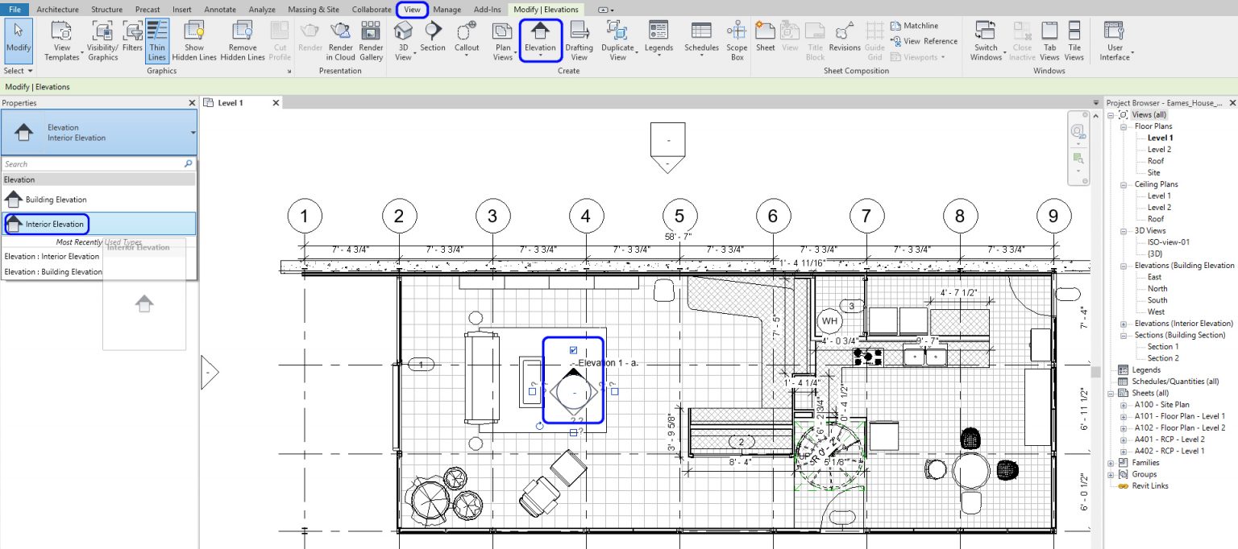Choose Building Elevation from the type list
The image size is (1238, 549).
coord(56,200)
